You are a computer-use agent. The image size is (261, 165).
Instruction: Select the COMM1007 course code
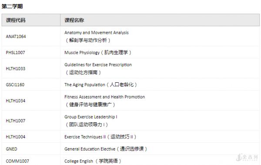point(17,161)
